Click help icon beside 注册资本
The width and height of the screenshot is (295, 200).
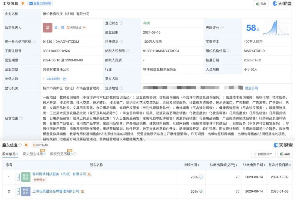(121, 42)
